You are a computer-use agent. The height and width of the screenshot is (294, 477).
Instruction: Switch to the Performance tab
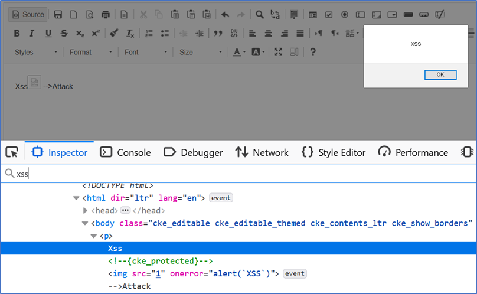click(413, 152)
